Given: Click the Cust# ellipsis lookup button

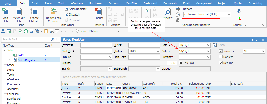Looking at the screenshot, I should [x=158, y=45].
